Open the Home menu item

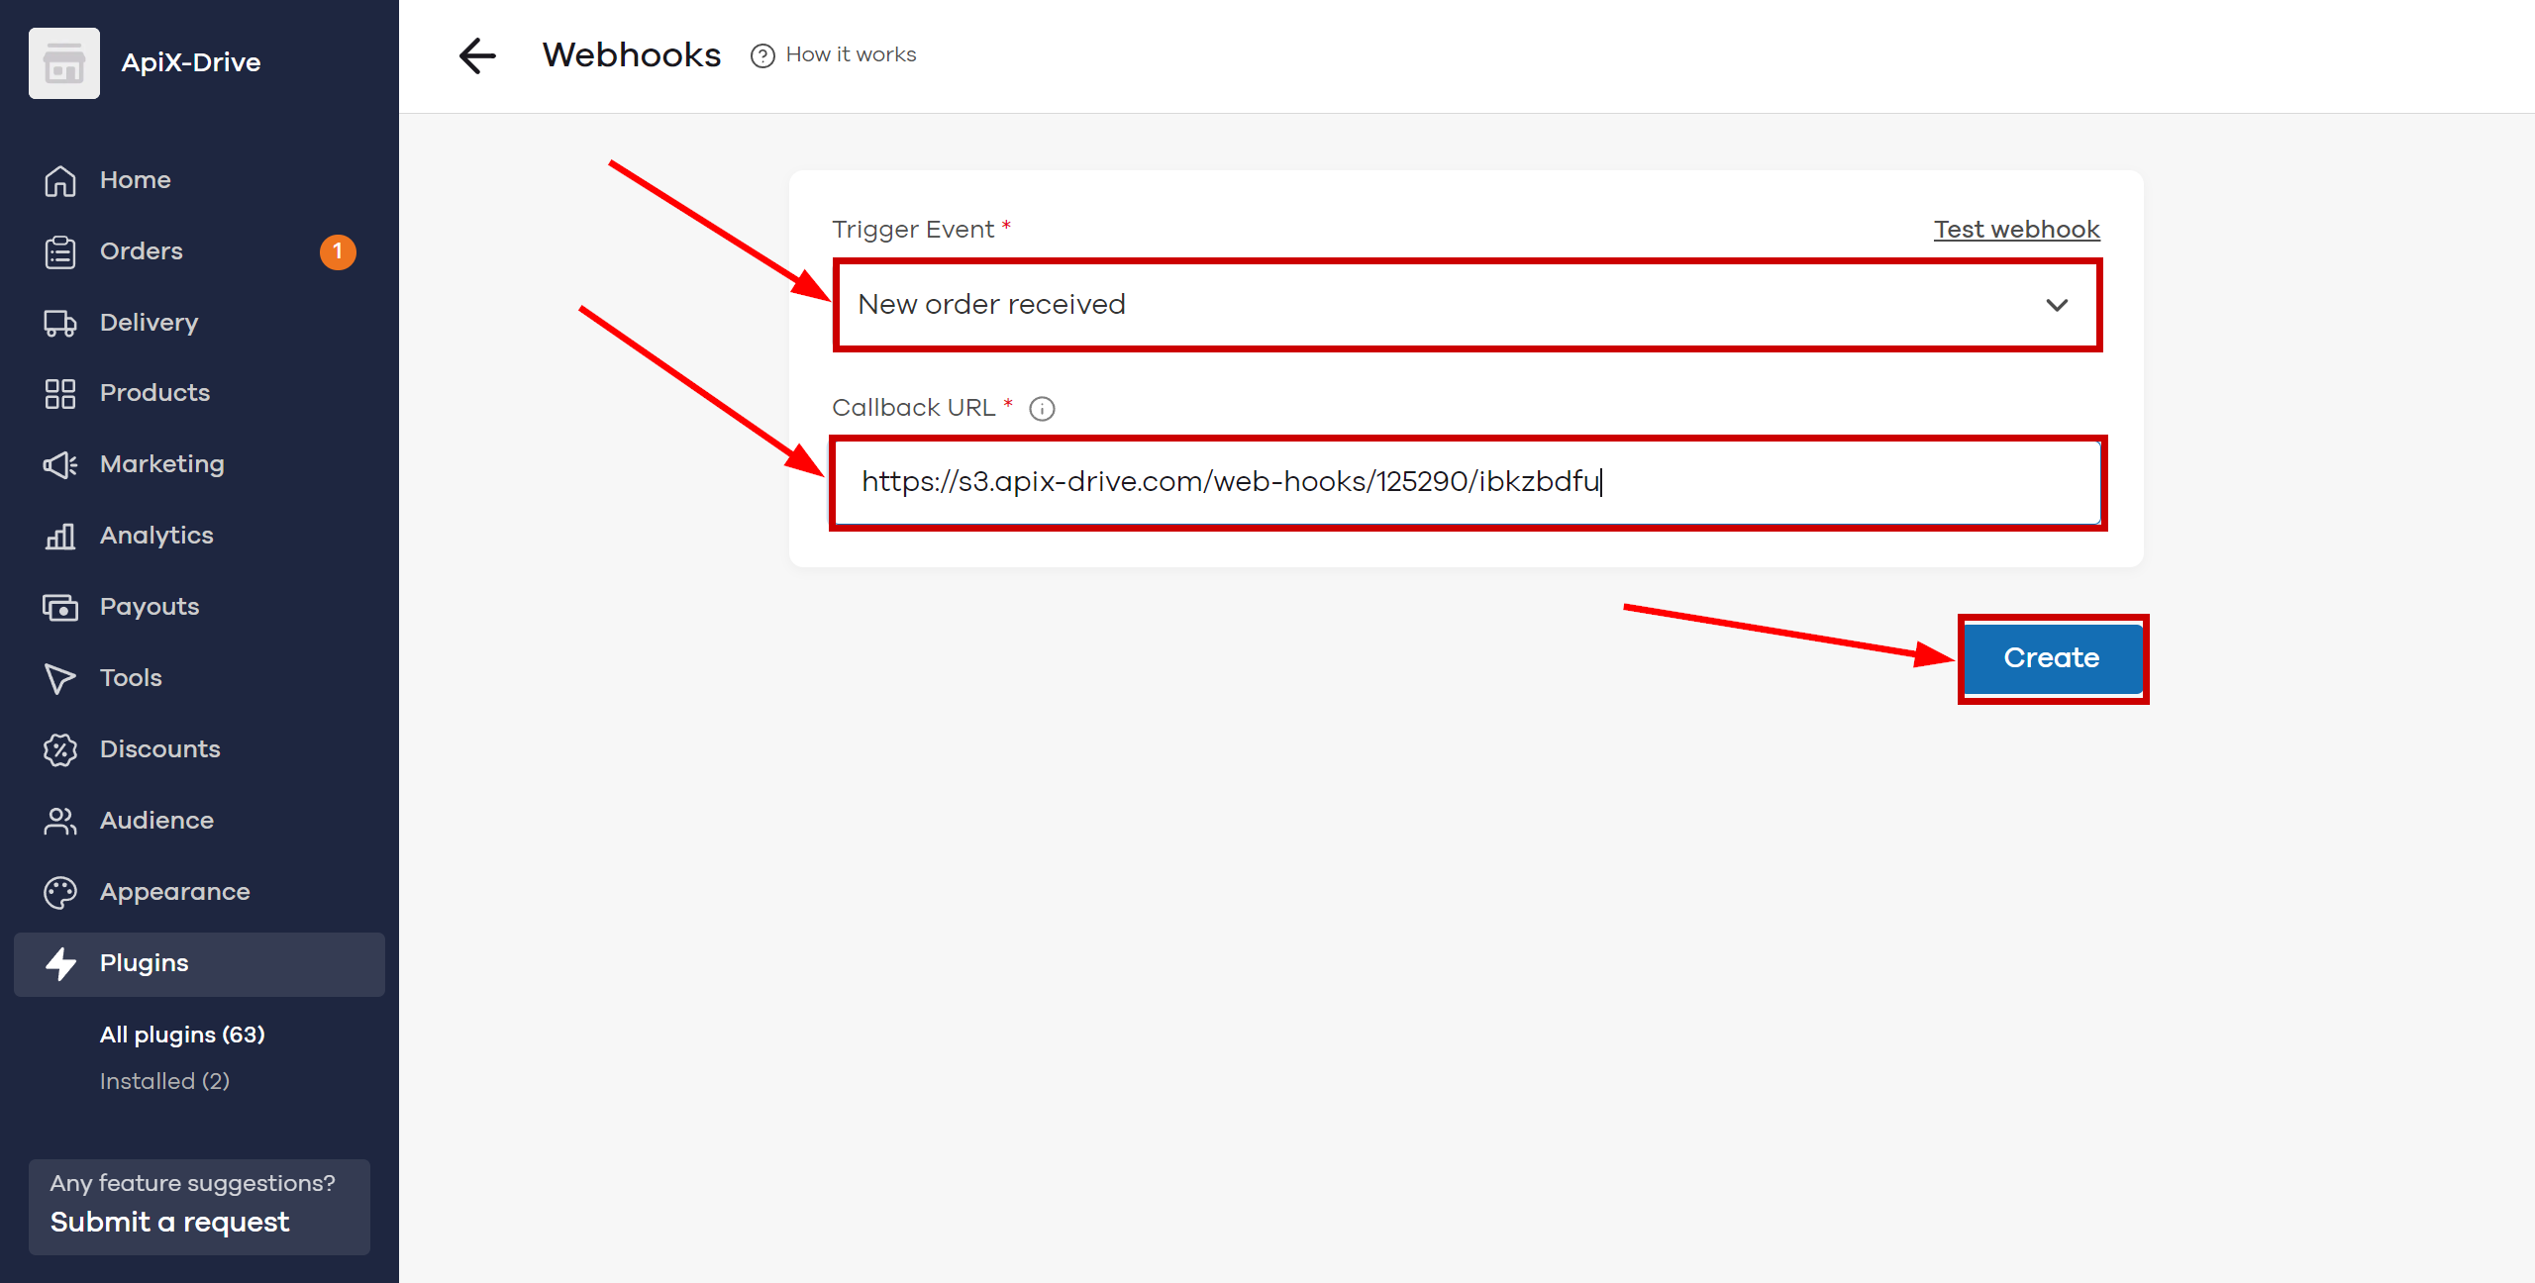199,180
